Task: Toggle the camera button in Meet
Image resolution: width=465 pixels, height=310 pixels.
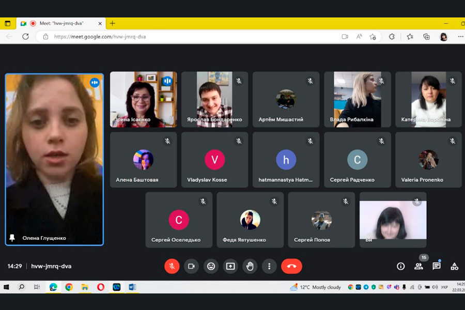Action: point(191,266)
